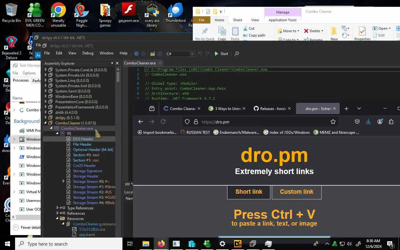The height and width of the screenshot is (250, 400).
Task: Start debugging with the green Start button
Action: point(221,54)
